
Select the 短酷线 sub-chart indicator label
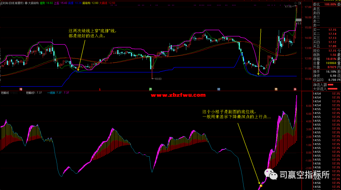point(5,93)
